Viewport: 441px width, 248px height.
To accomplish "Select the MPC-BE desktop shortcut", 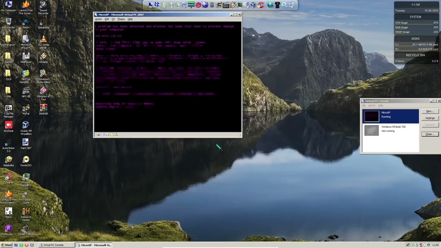I will pyautogui.click(x=26, y=93).
